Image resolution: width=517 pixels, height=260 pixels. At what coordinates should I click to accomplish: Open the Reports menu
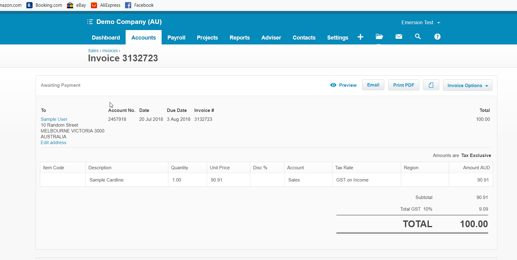pos(240,38)
